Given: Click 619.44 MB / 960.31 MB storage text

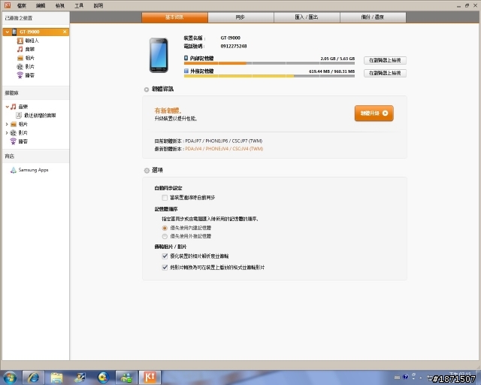Looking at the screenshot, I should [331, 71].
